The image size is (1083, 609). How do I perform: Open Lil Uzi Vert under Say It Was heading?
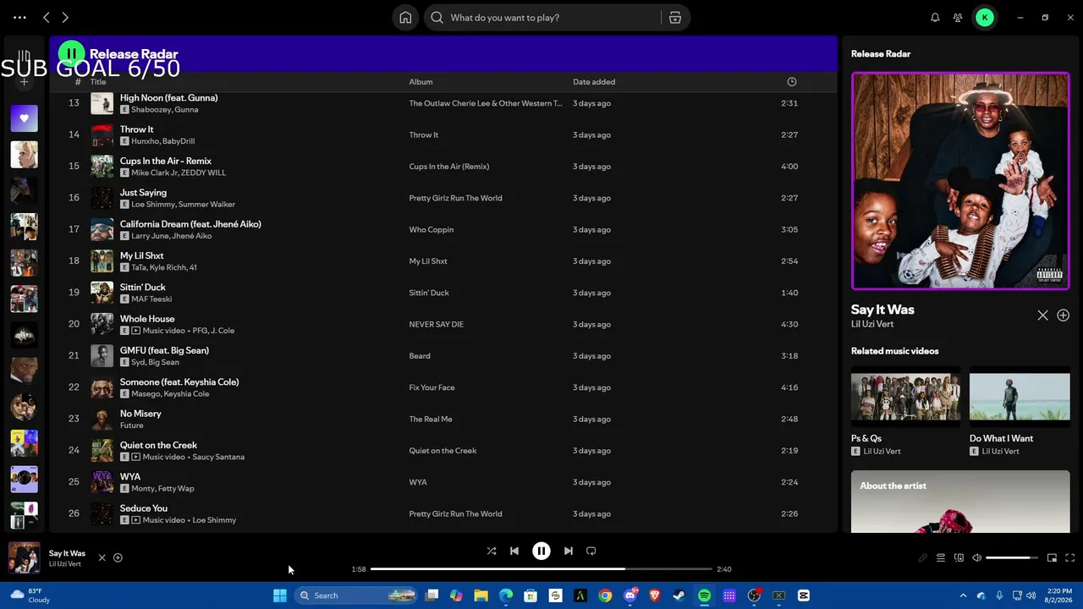point(872,324)
